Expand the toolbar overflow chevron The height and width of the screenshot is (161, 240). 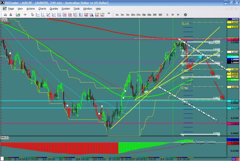[110, 15]
